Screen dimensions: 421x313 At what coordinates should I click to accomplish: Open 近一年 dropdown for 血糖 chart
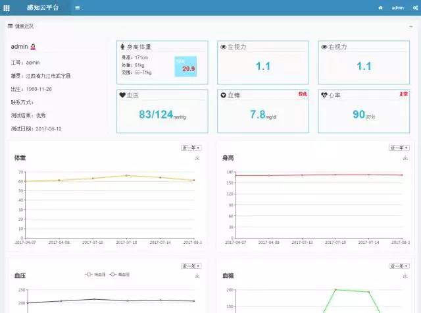tap(399, 266)
